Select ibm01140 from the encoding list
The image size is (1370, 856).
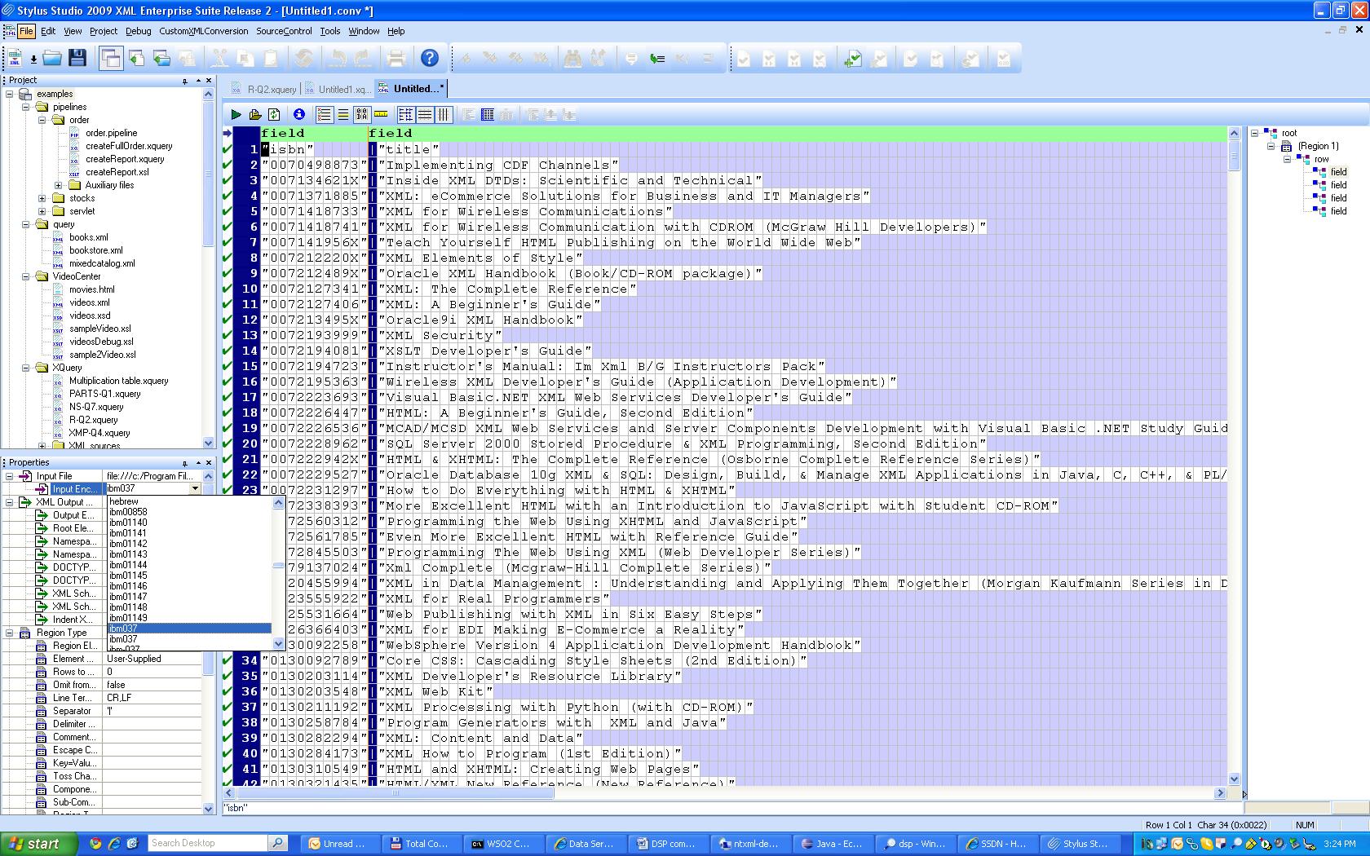tap(129, 523)
